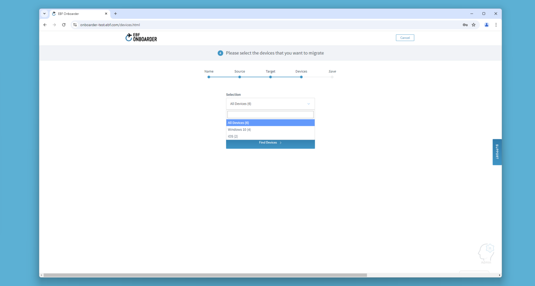Open the saved passwords key icon
Screen dimensions: 535x286
(x=465, y=25)
